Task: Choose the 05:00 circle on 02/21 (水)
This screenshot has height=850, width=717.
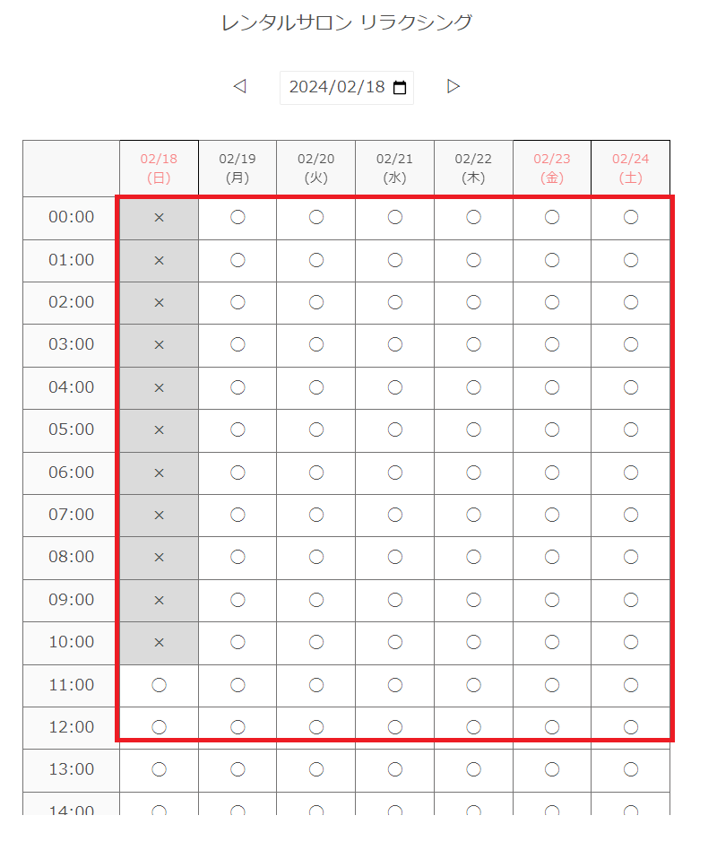Action: 395,429
